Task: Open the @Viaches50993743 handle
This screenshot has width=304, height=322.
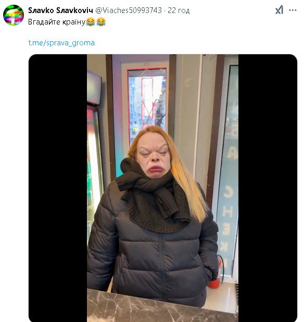Action: pos(129,10)
